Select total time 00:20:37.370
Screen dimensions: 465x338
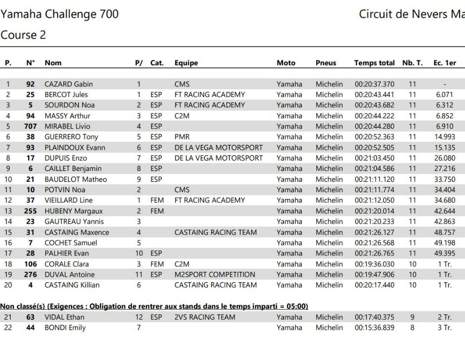tap(374, 84)
